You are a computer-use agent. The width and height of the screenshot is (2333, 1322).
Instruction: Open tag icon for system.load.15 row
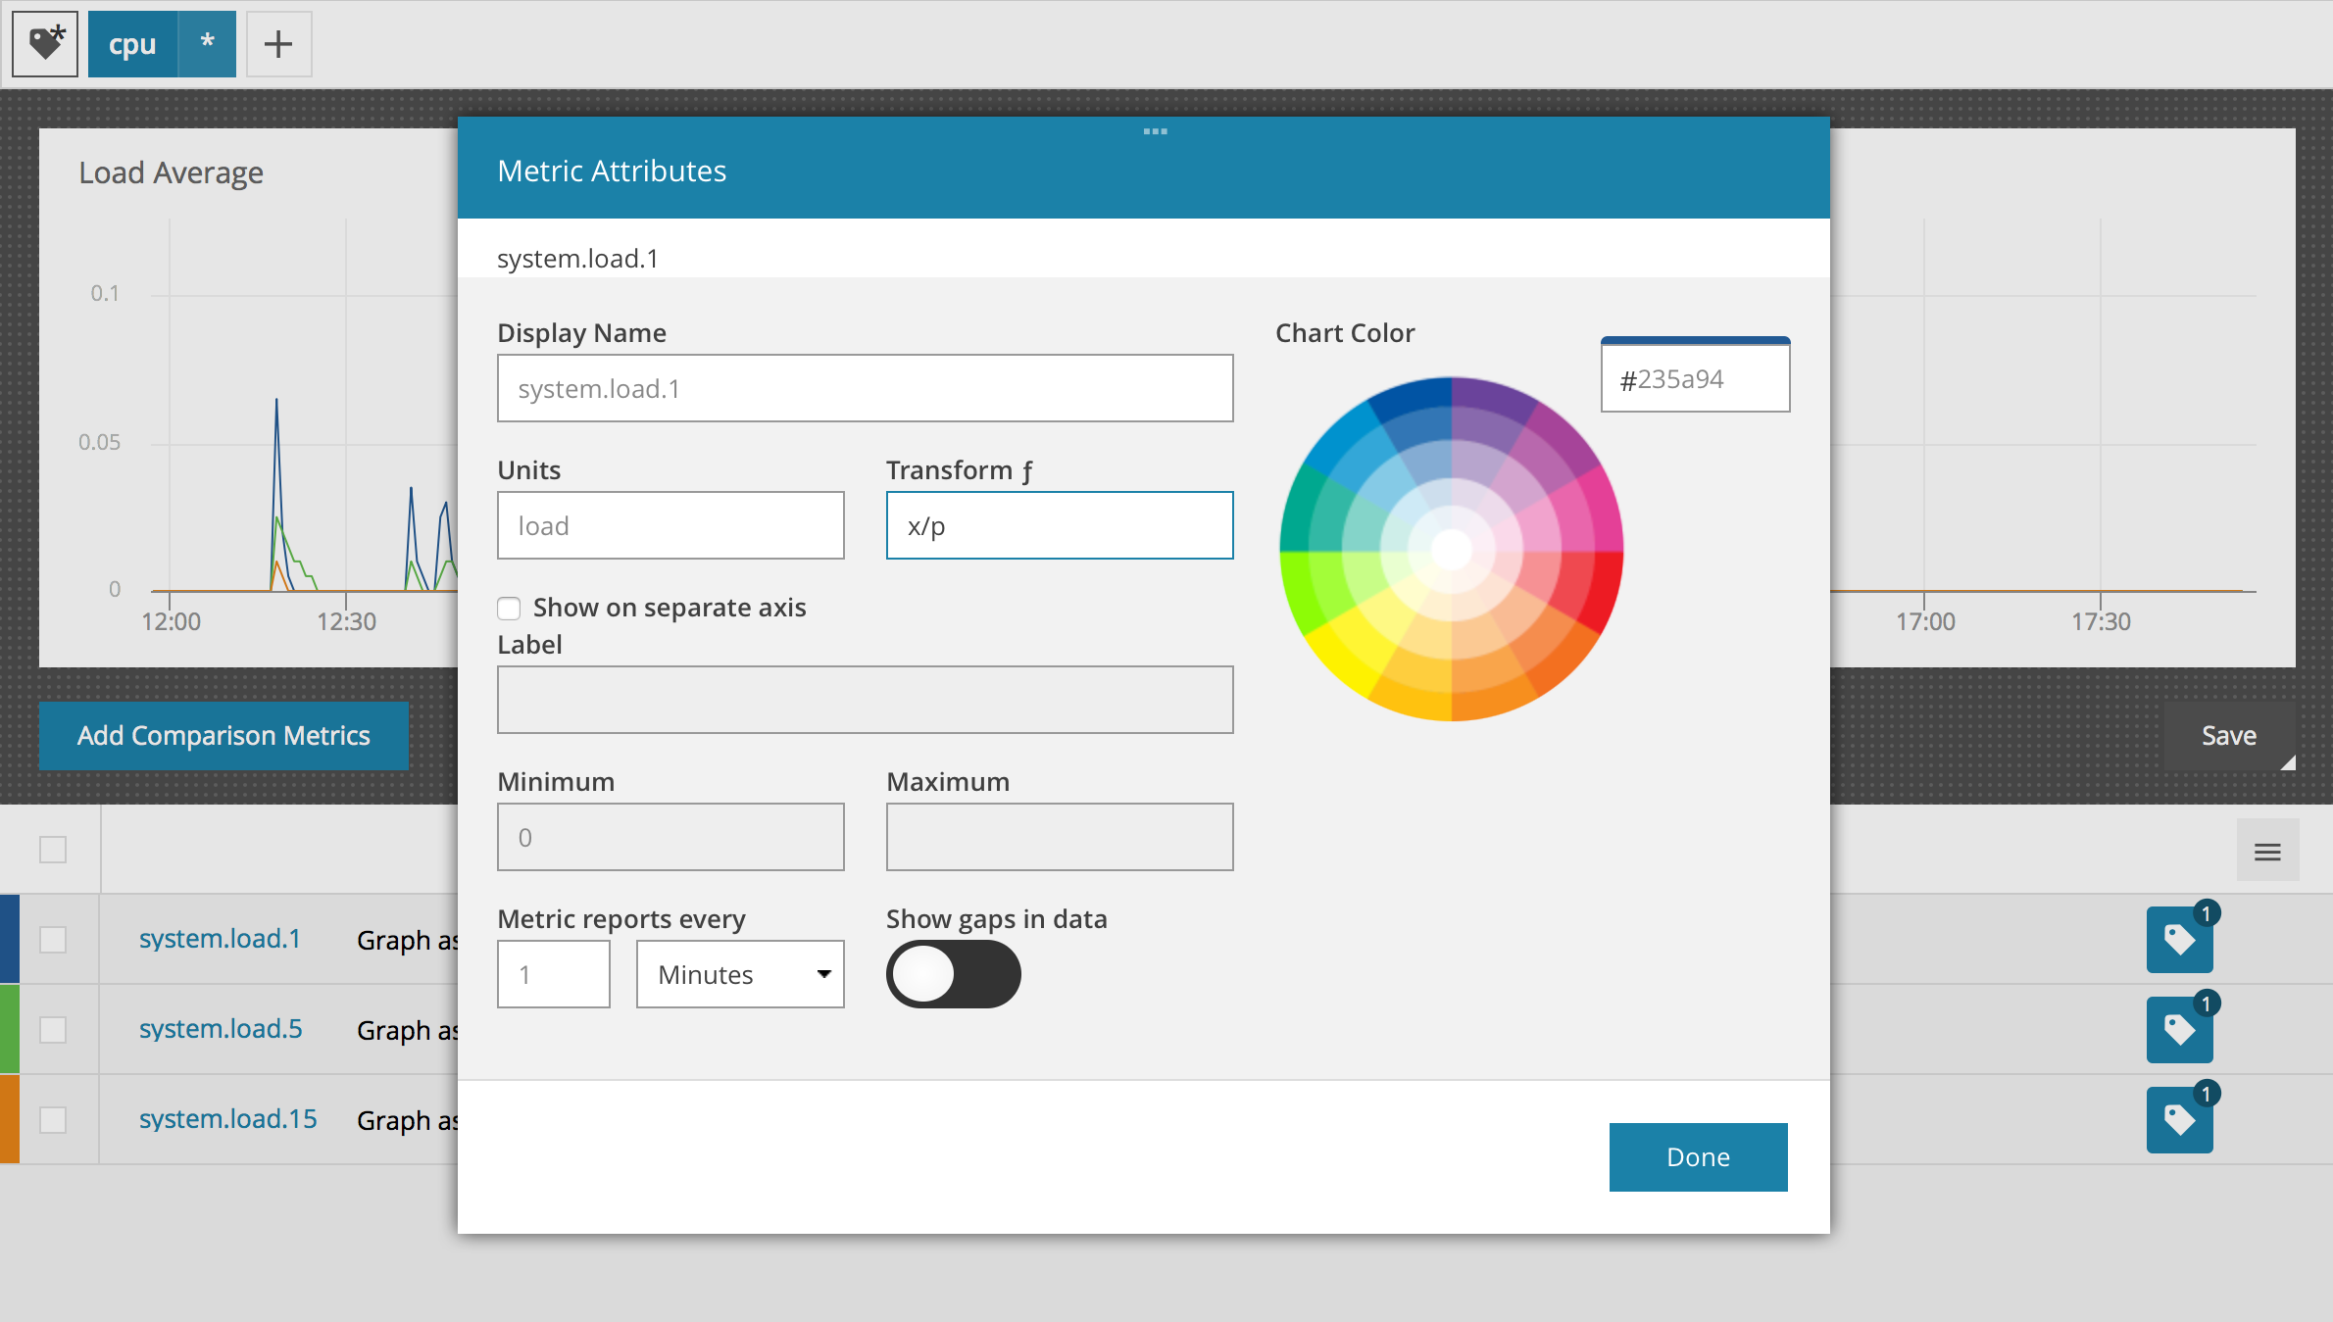2179,1120
